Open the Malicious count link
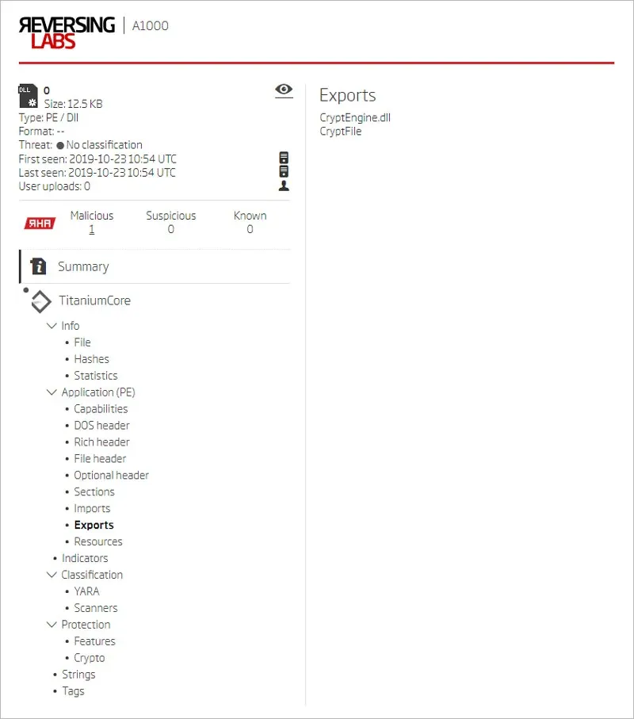 [x=91, y=229]
